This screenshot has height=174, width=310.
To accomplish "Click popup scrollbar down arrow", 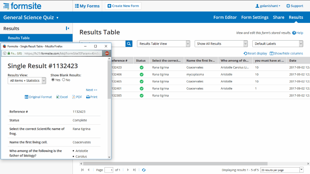I will click(109, 157).
